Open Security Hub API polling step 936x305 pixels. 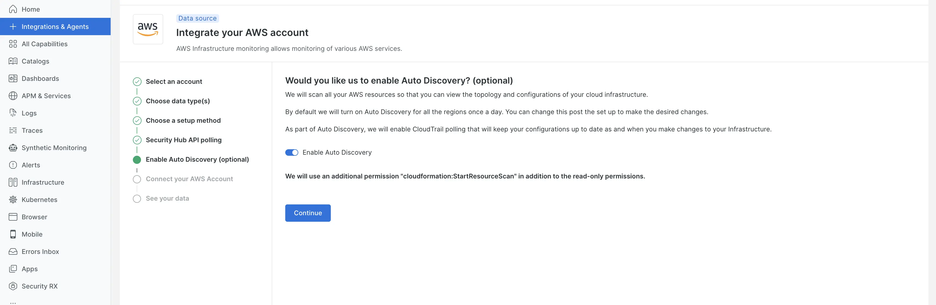184,140
